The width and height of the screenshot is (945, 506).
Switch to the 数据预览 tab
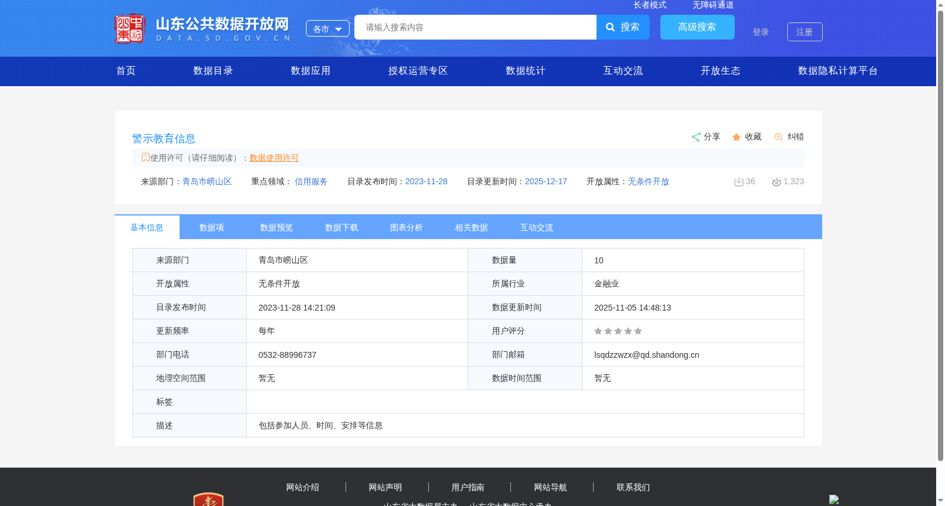pyautogui.click(x=277, y=227)
